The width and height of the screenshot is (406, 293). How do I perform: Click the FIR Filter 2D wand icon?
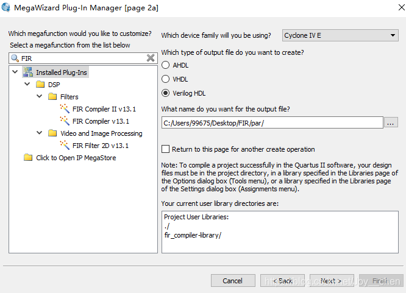65,145
